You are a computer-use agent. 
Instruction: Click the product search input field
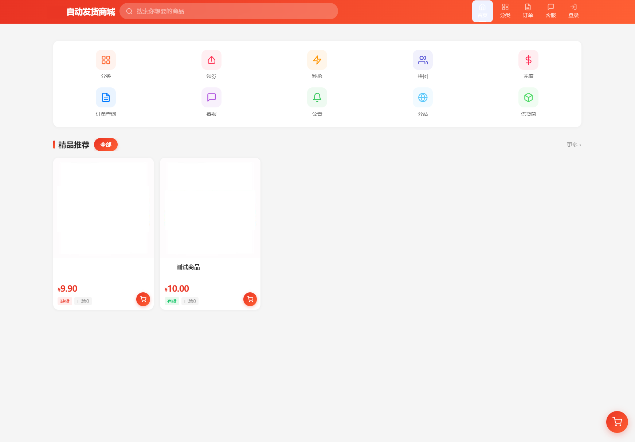pos(233,11)
